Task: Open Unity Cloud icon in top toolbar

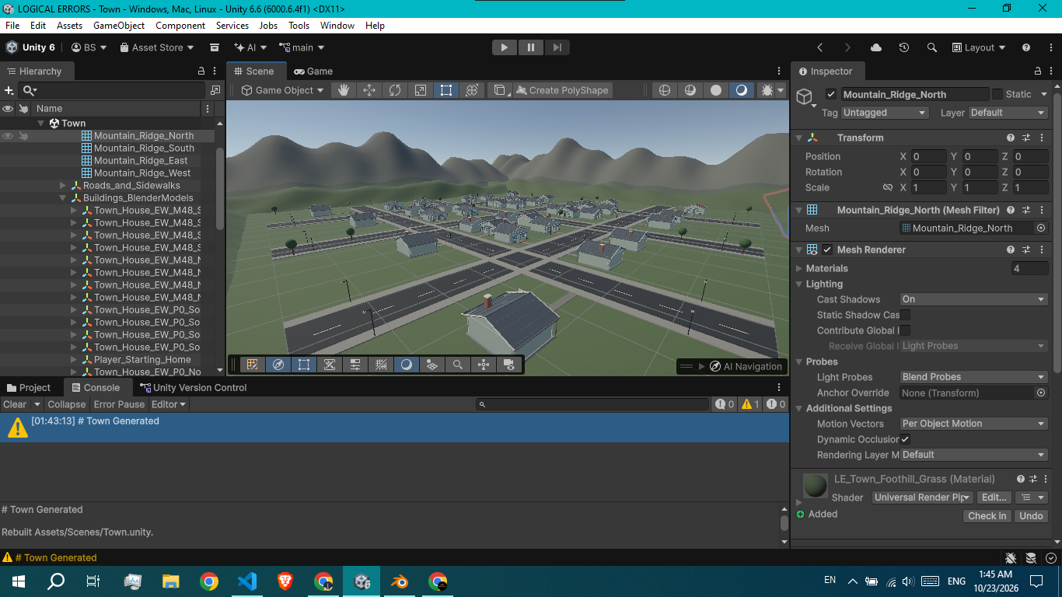Action: coord(876,47)
